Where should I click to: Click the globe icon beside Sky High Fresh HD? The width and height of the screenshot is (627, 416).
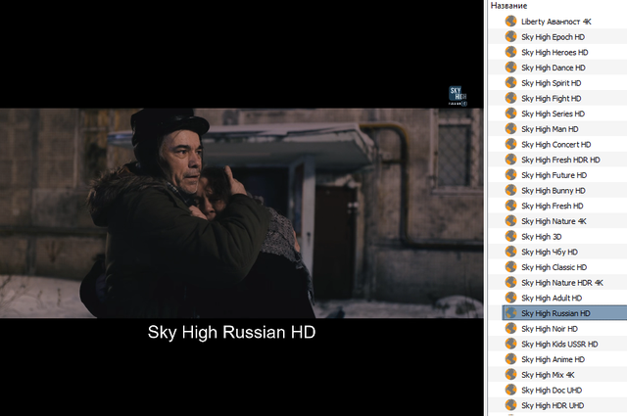tap(510, 206)
